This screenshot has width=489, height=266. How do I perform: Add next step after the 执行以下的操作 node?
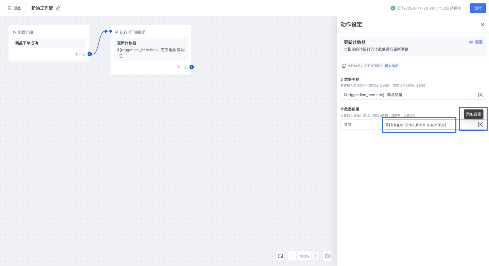192,67
